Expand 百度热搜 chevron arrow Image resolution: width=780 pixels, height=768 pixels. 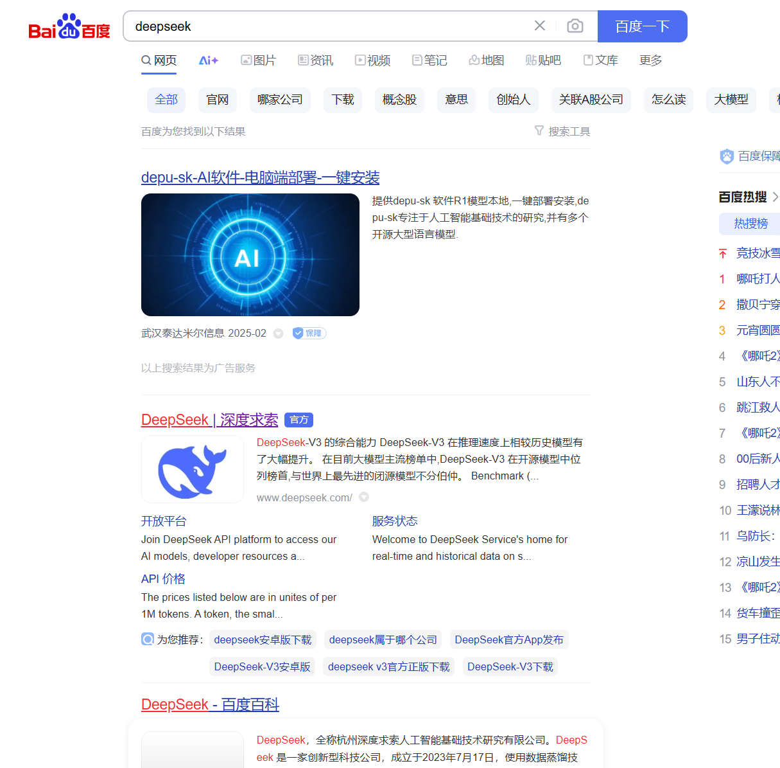click(775, 197)
